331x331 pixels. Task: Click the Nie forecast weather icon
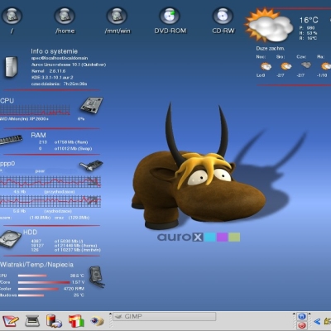(x=266, y=66)
